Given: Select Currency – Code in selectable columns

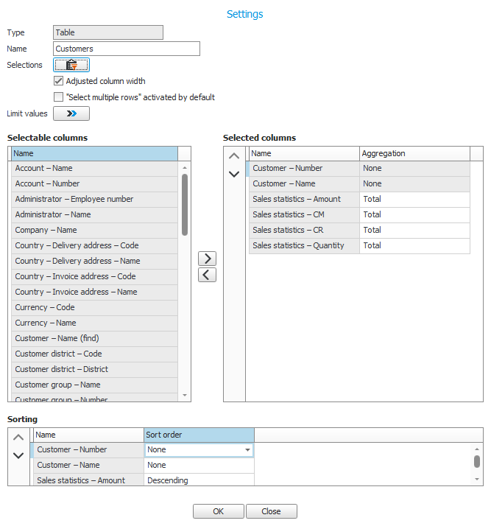Looking at the screenshot, I should [x=94, y=307].
